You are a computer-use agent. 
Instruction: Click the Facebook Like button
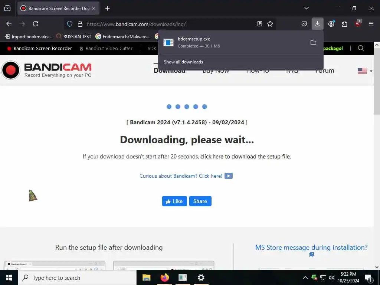point(174,201)
